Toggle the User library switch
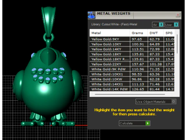This screenshot has width=187, height=140. tap(172, 24)
